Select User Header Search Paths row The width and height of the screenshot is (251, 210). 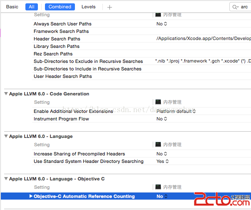[x=142, y=76]
